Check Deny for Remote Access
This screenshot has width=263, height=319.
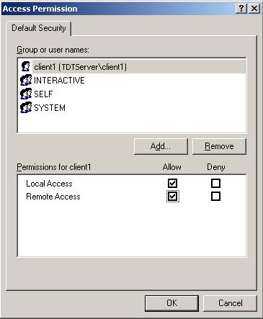point(215,197)
